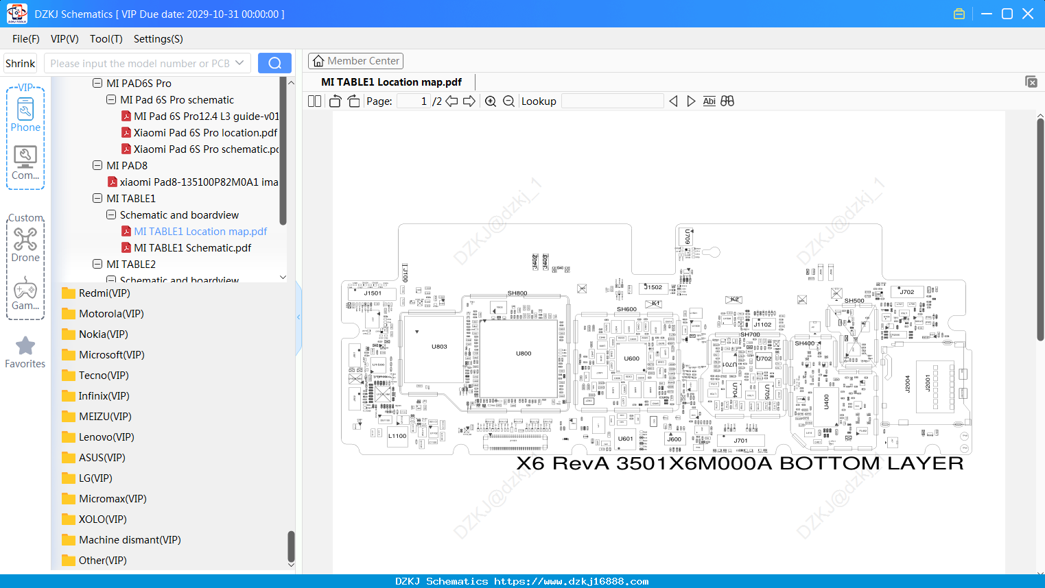Zoom out of the PDF

click(508, 101)
